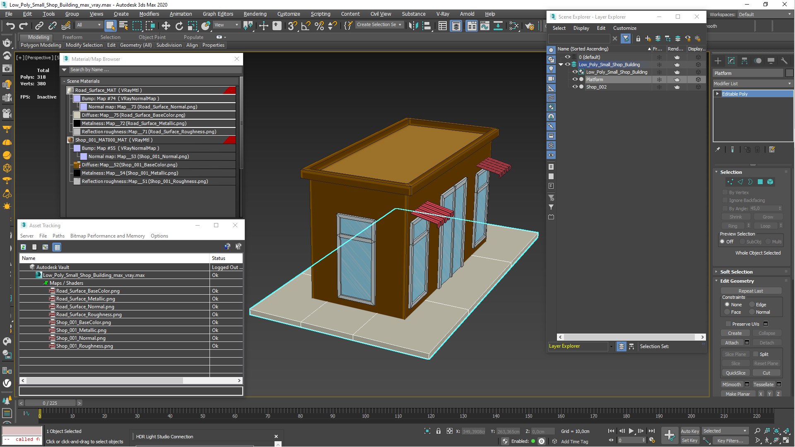Click the Undo arrow icon
This screenshot has height=447, width=795.
(x=10, y=26)
